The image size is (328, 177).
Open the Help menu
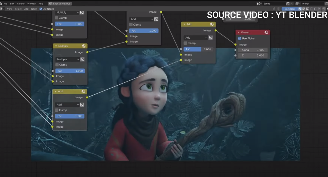[41, 3]
